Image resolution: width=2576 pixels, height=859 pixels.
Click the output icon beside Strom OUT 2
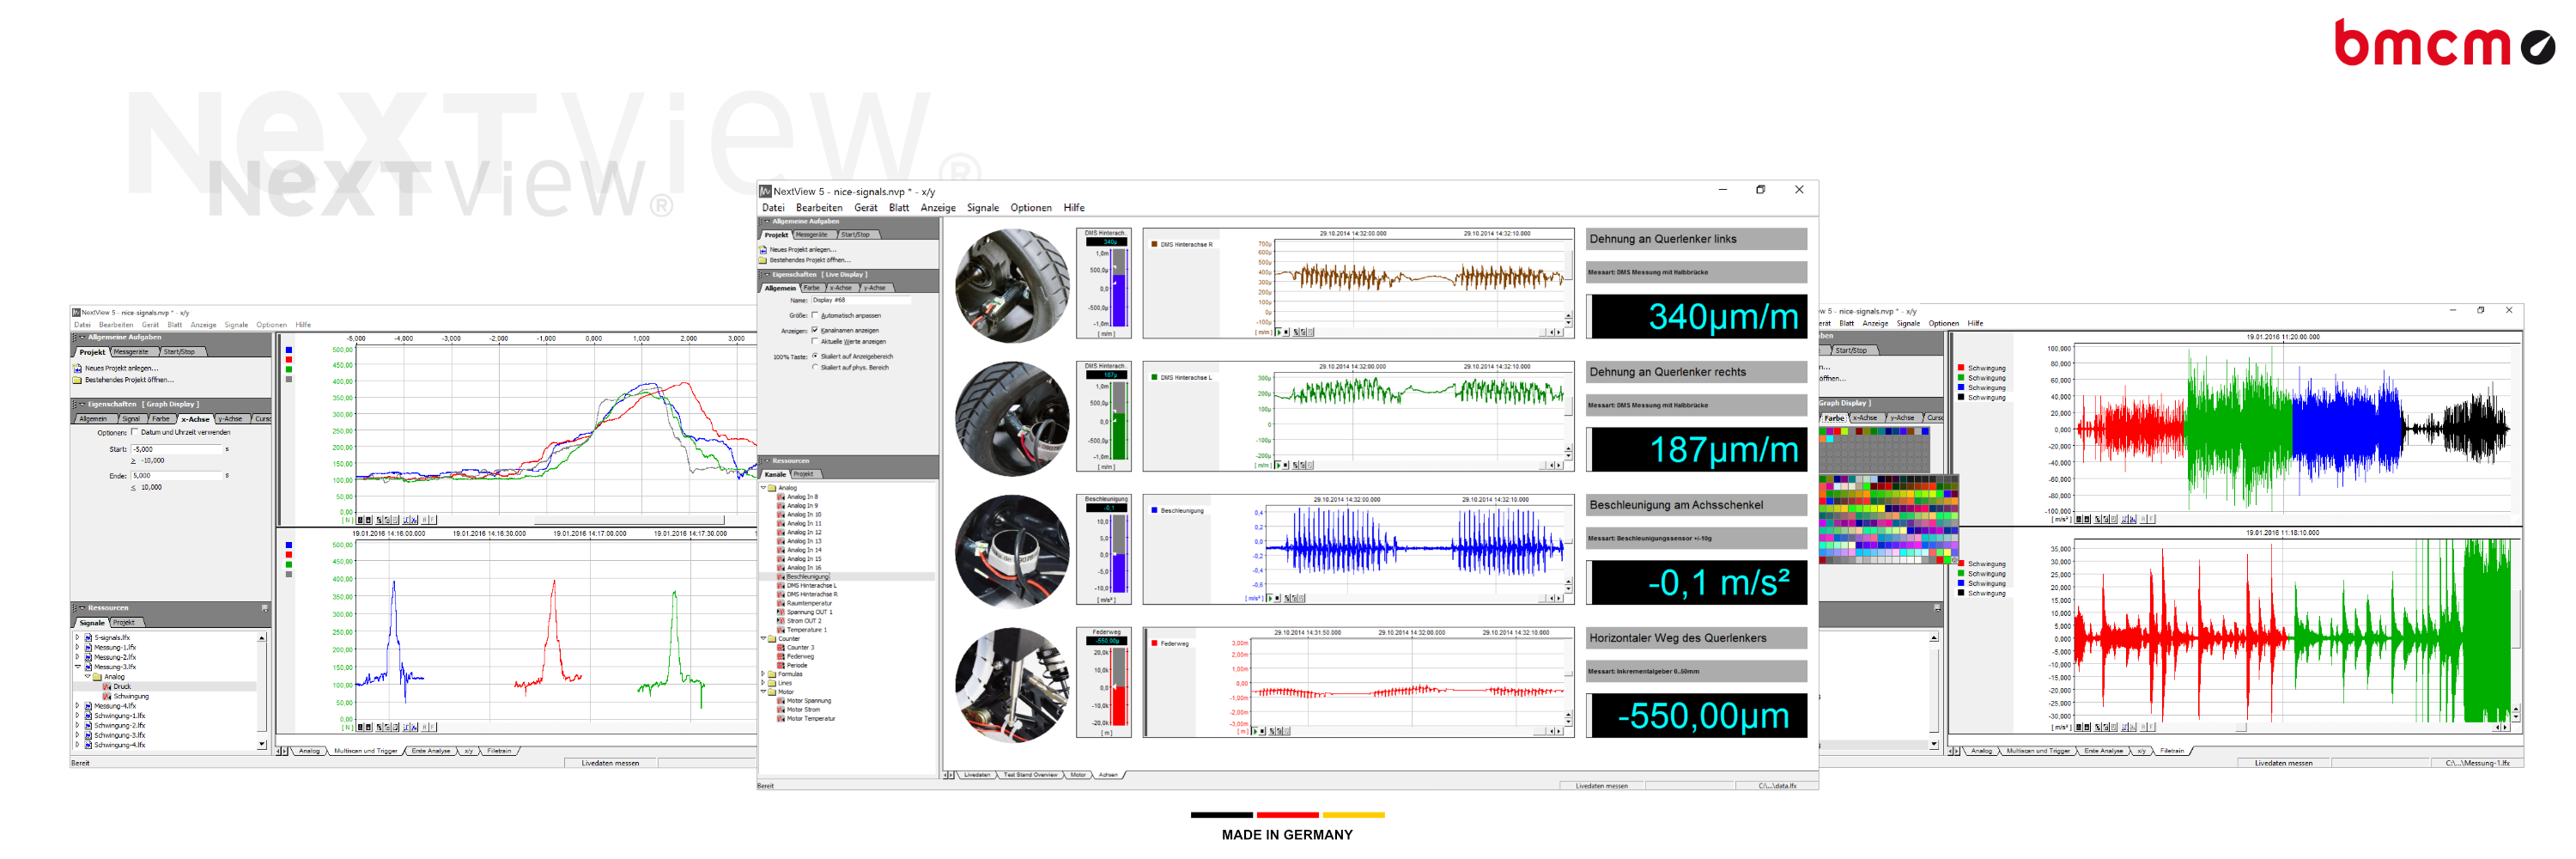pos(781,621)
